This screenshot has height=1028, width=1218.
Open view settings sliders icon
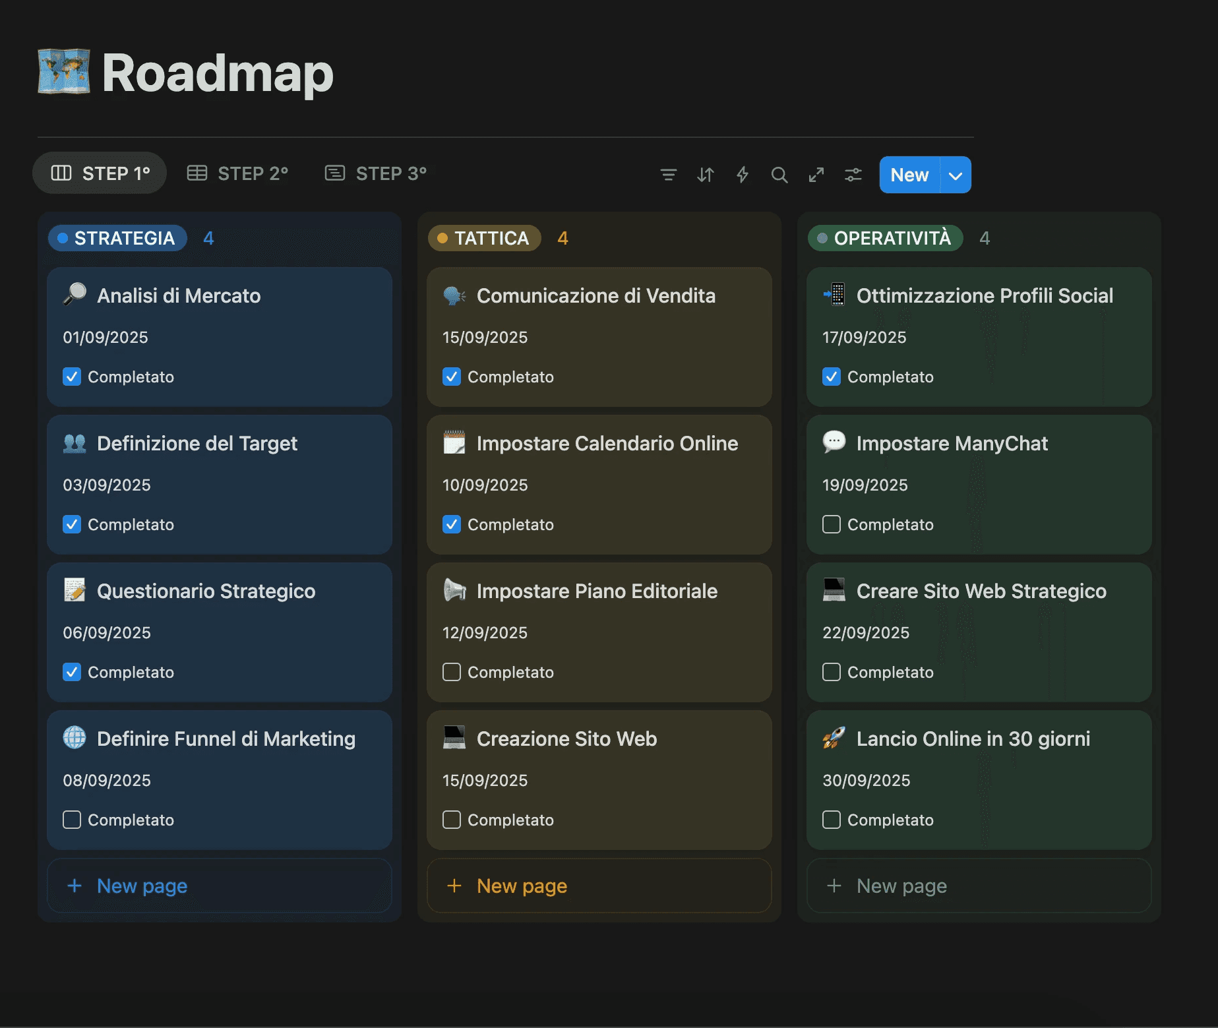(853, 175)
